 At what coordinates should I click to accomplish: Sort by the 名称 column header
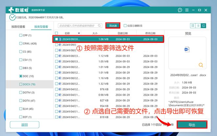(x=67, y=33)
